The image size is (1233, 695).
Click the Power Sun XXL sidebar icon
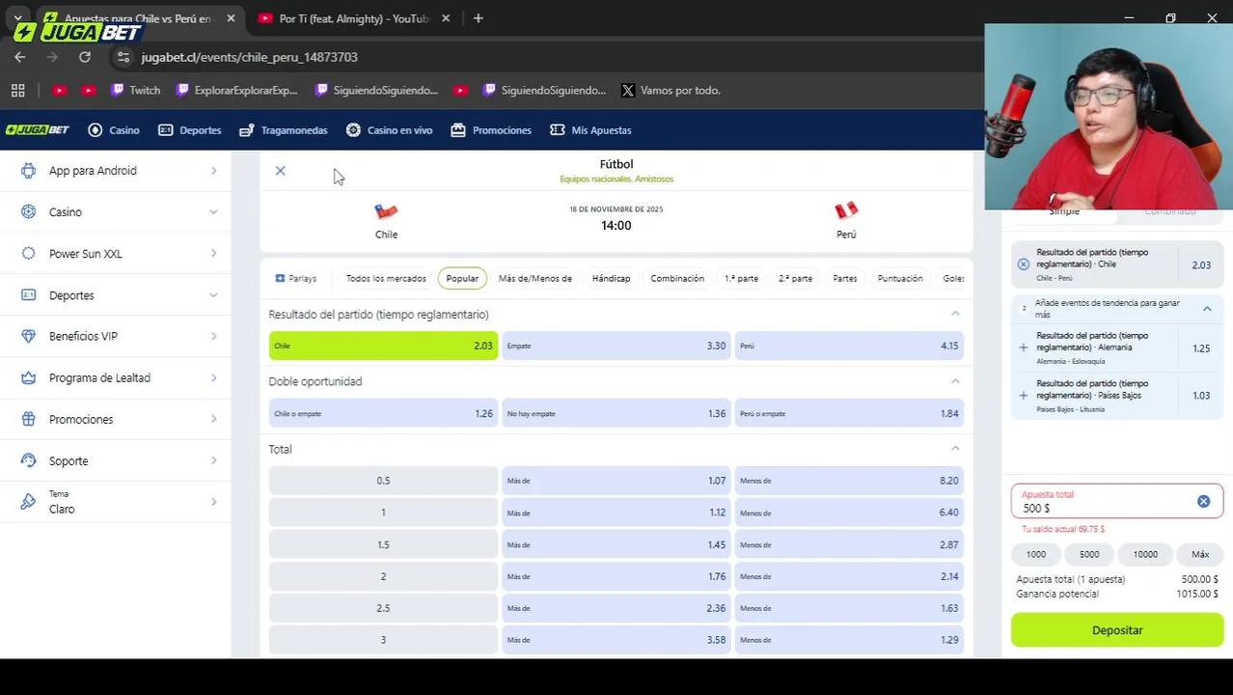(29, 254)
